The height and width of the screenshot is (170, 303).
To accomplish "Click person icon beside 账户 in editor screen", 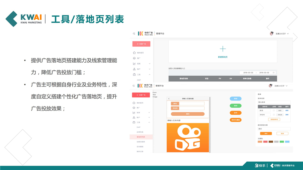I will [x=134, y=117].
